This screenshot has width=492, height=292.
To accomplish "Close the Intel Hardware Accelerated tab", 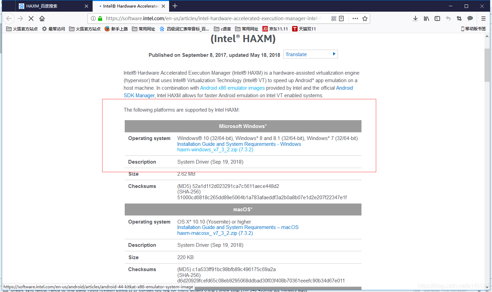I will (x=163, y=6).
